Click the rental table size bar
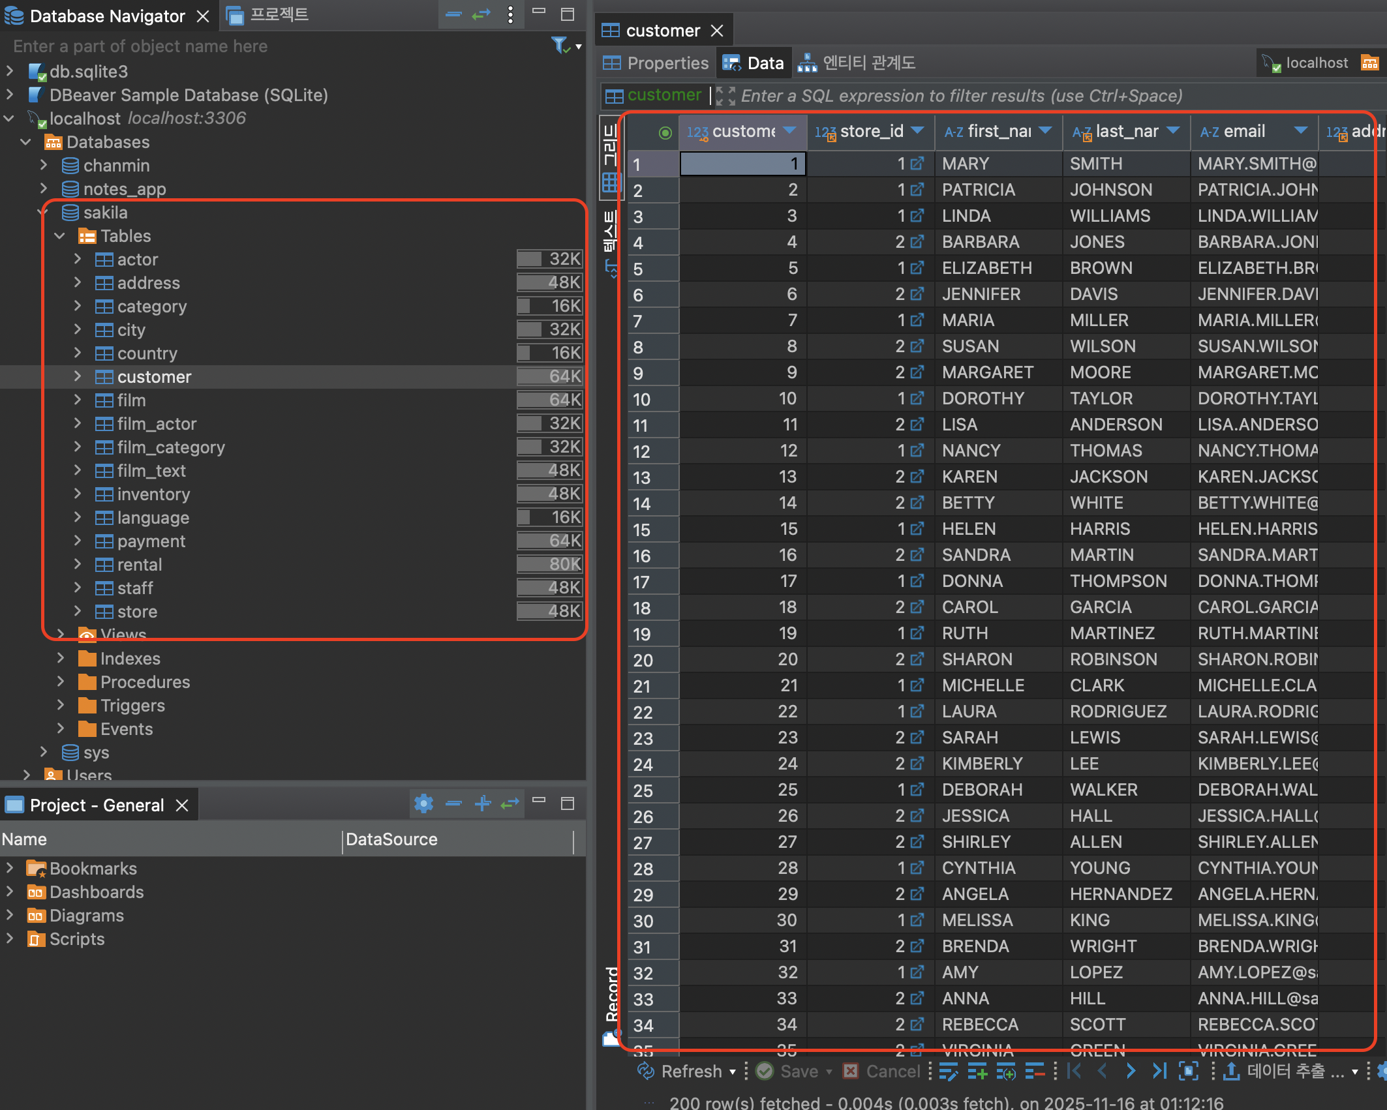Viewport: 1387px width, 1110px height. tap(549, 564)
